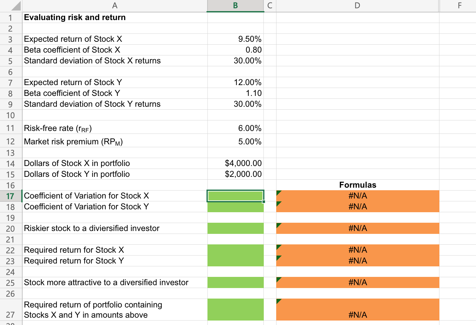Click 'Standard deviation of Stock X returns' label

point(93,61)
